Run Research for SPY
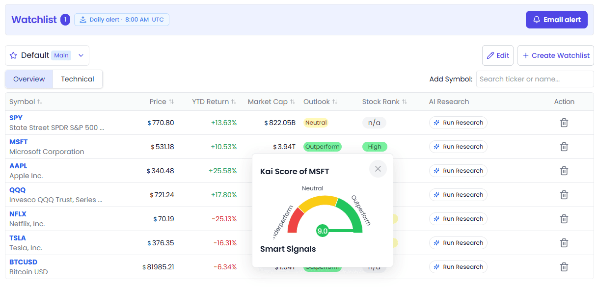The height and width of the screenshot is (287, 598). (458, 123)
